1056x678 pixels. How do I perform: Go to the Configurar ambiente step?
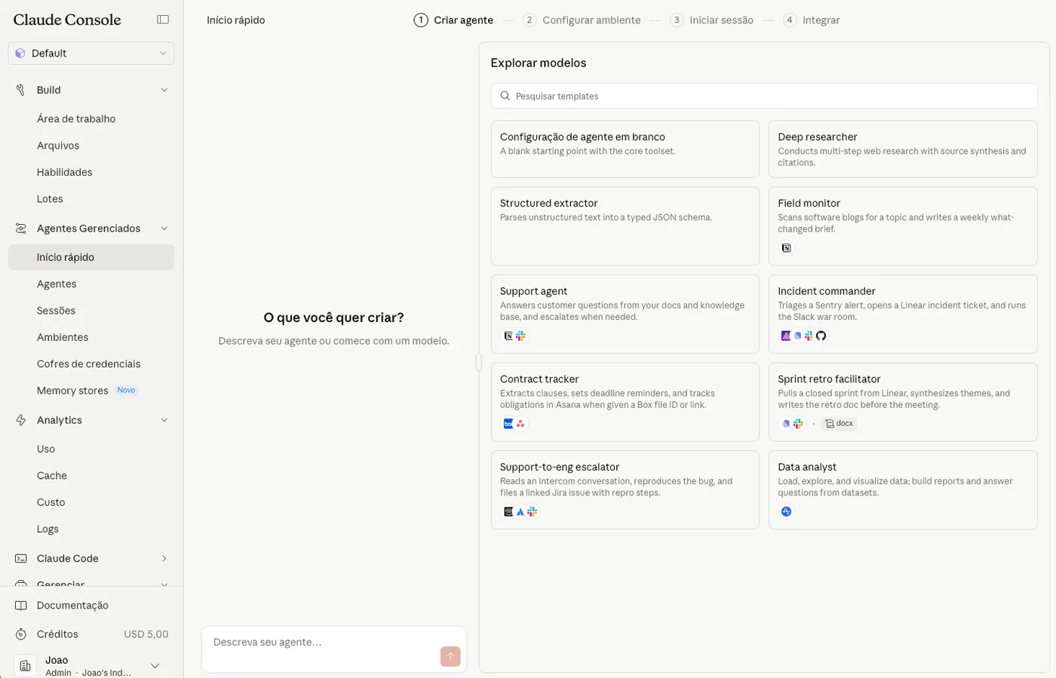pos(582,20)
